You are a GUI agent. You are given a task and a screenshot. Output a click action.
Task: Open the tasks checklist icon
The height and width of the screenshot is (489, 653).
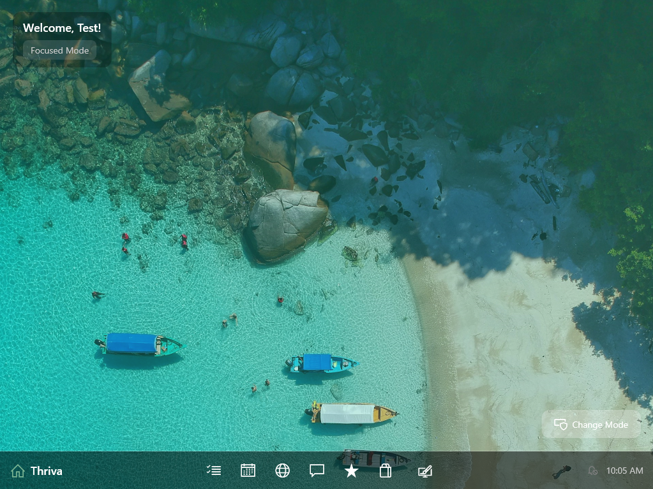[x=214, y=471]
